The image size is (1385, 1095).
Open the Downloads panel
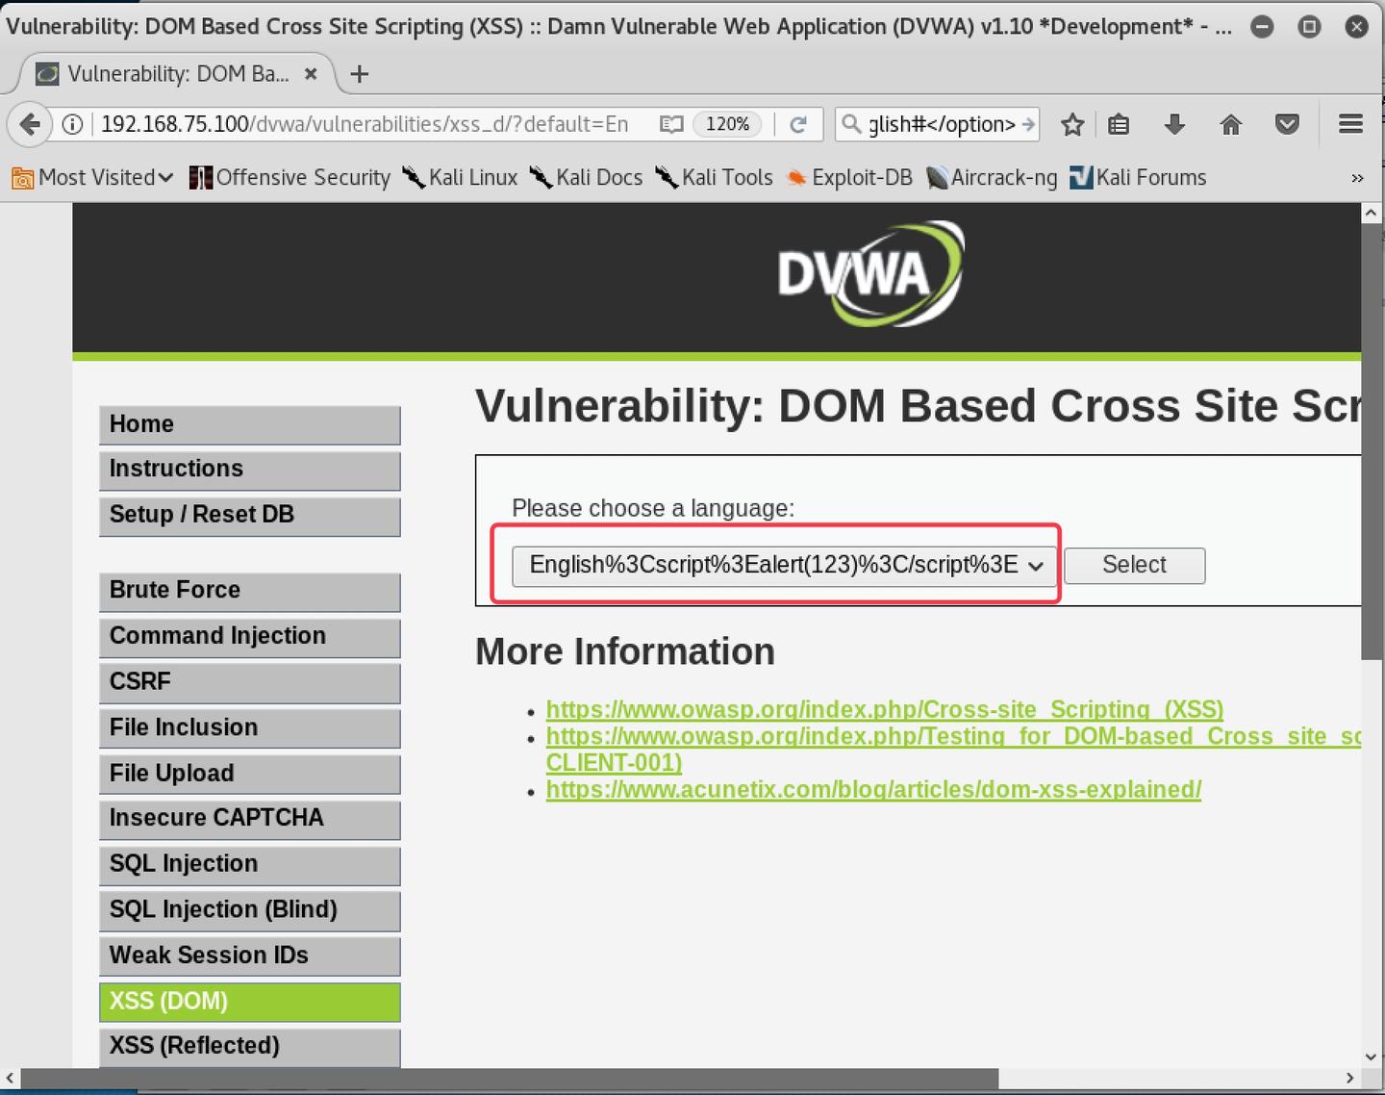coord(1174,124)
